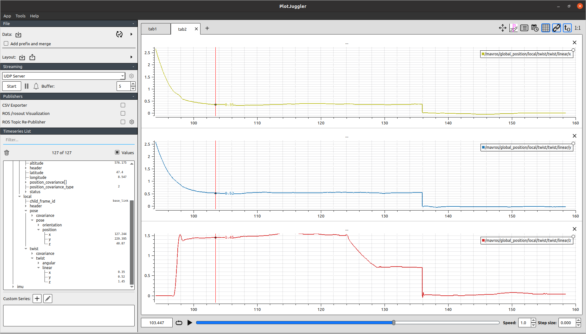This screenshot has height=334, width=586.
Task: Expand the angular twist tree item
Action: pos(39,263)
